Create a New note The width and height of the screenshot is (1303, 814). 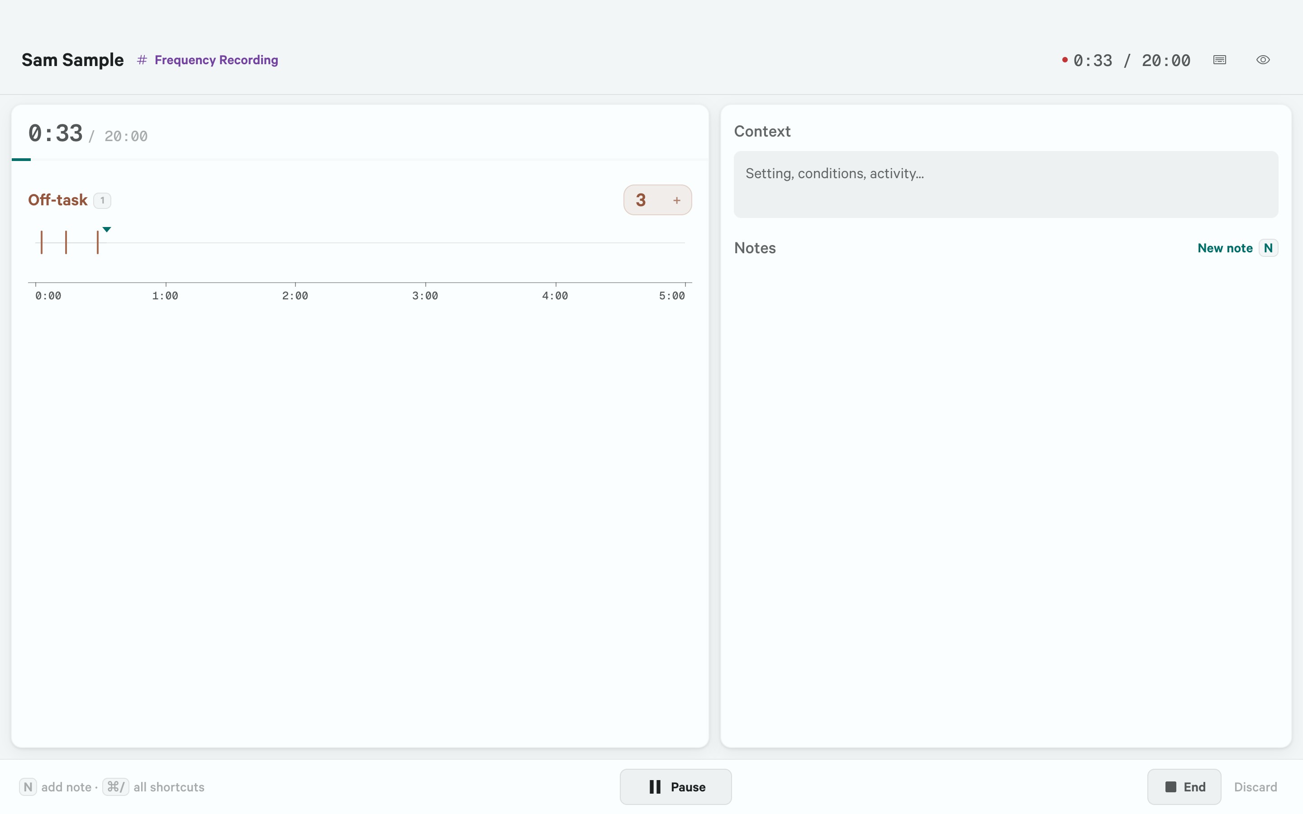point(1224,248)
